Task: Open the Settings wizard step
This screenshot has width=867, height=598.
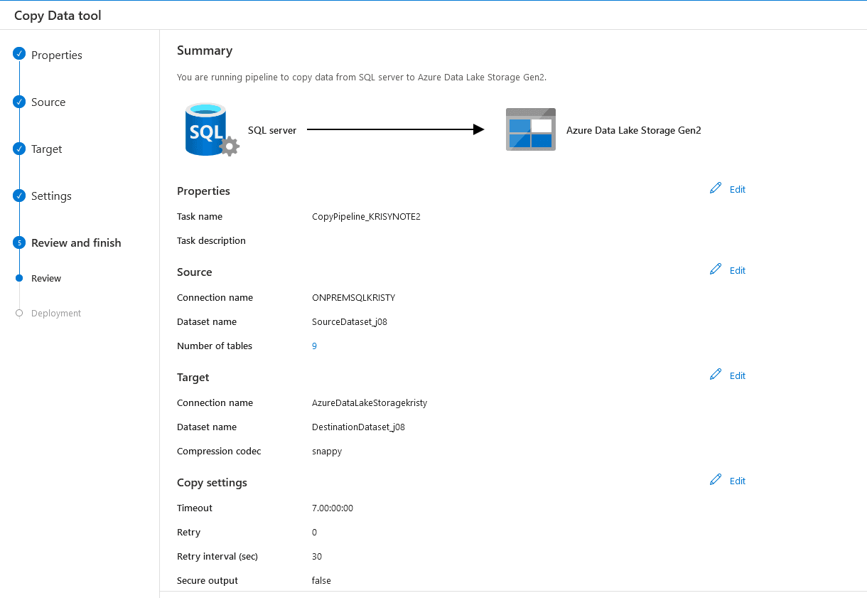Action: pos(51,196)
